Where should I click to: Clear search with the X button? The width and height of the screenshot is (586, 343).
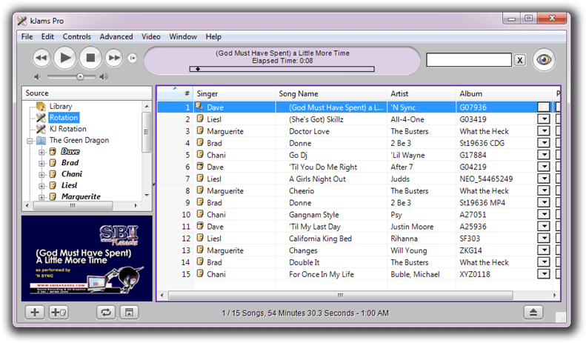(520, 60)
